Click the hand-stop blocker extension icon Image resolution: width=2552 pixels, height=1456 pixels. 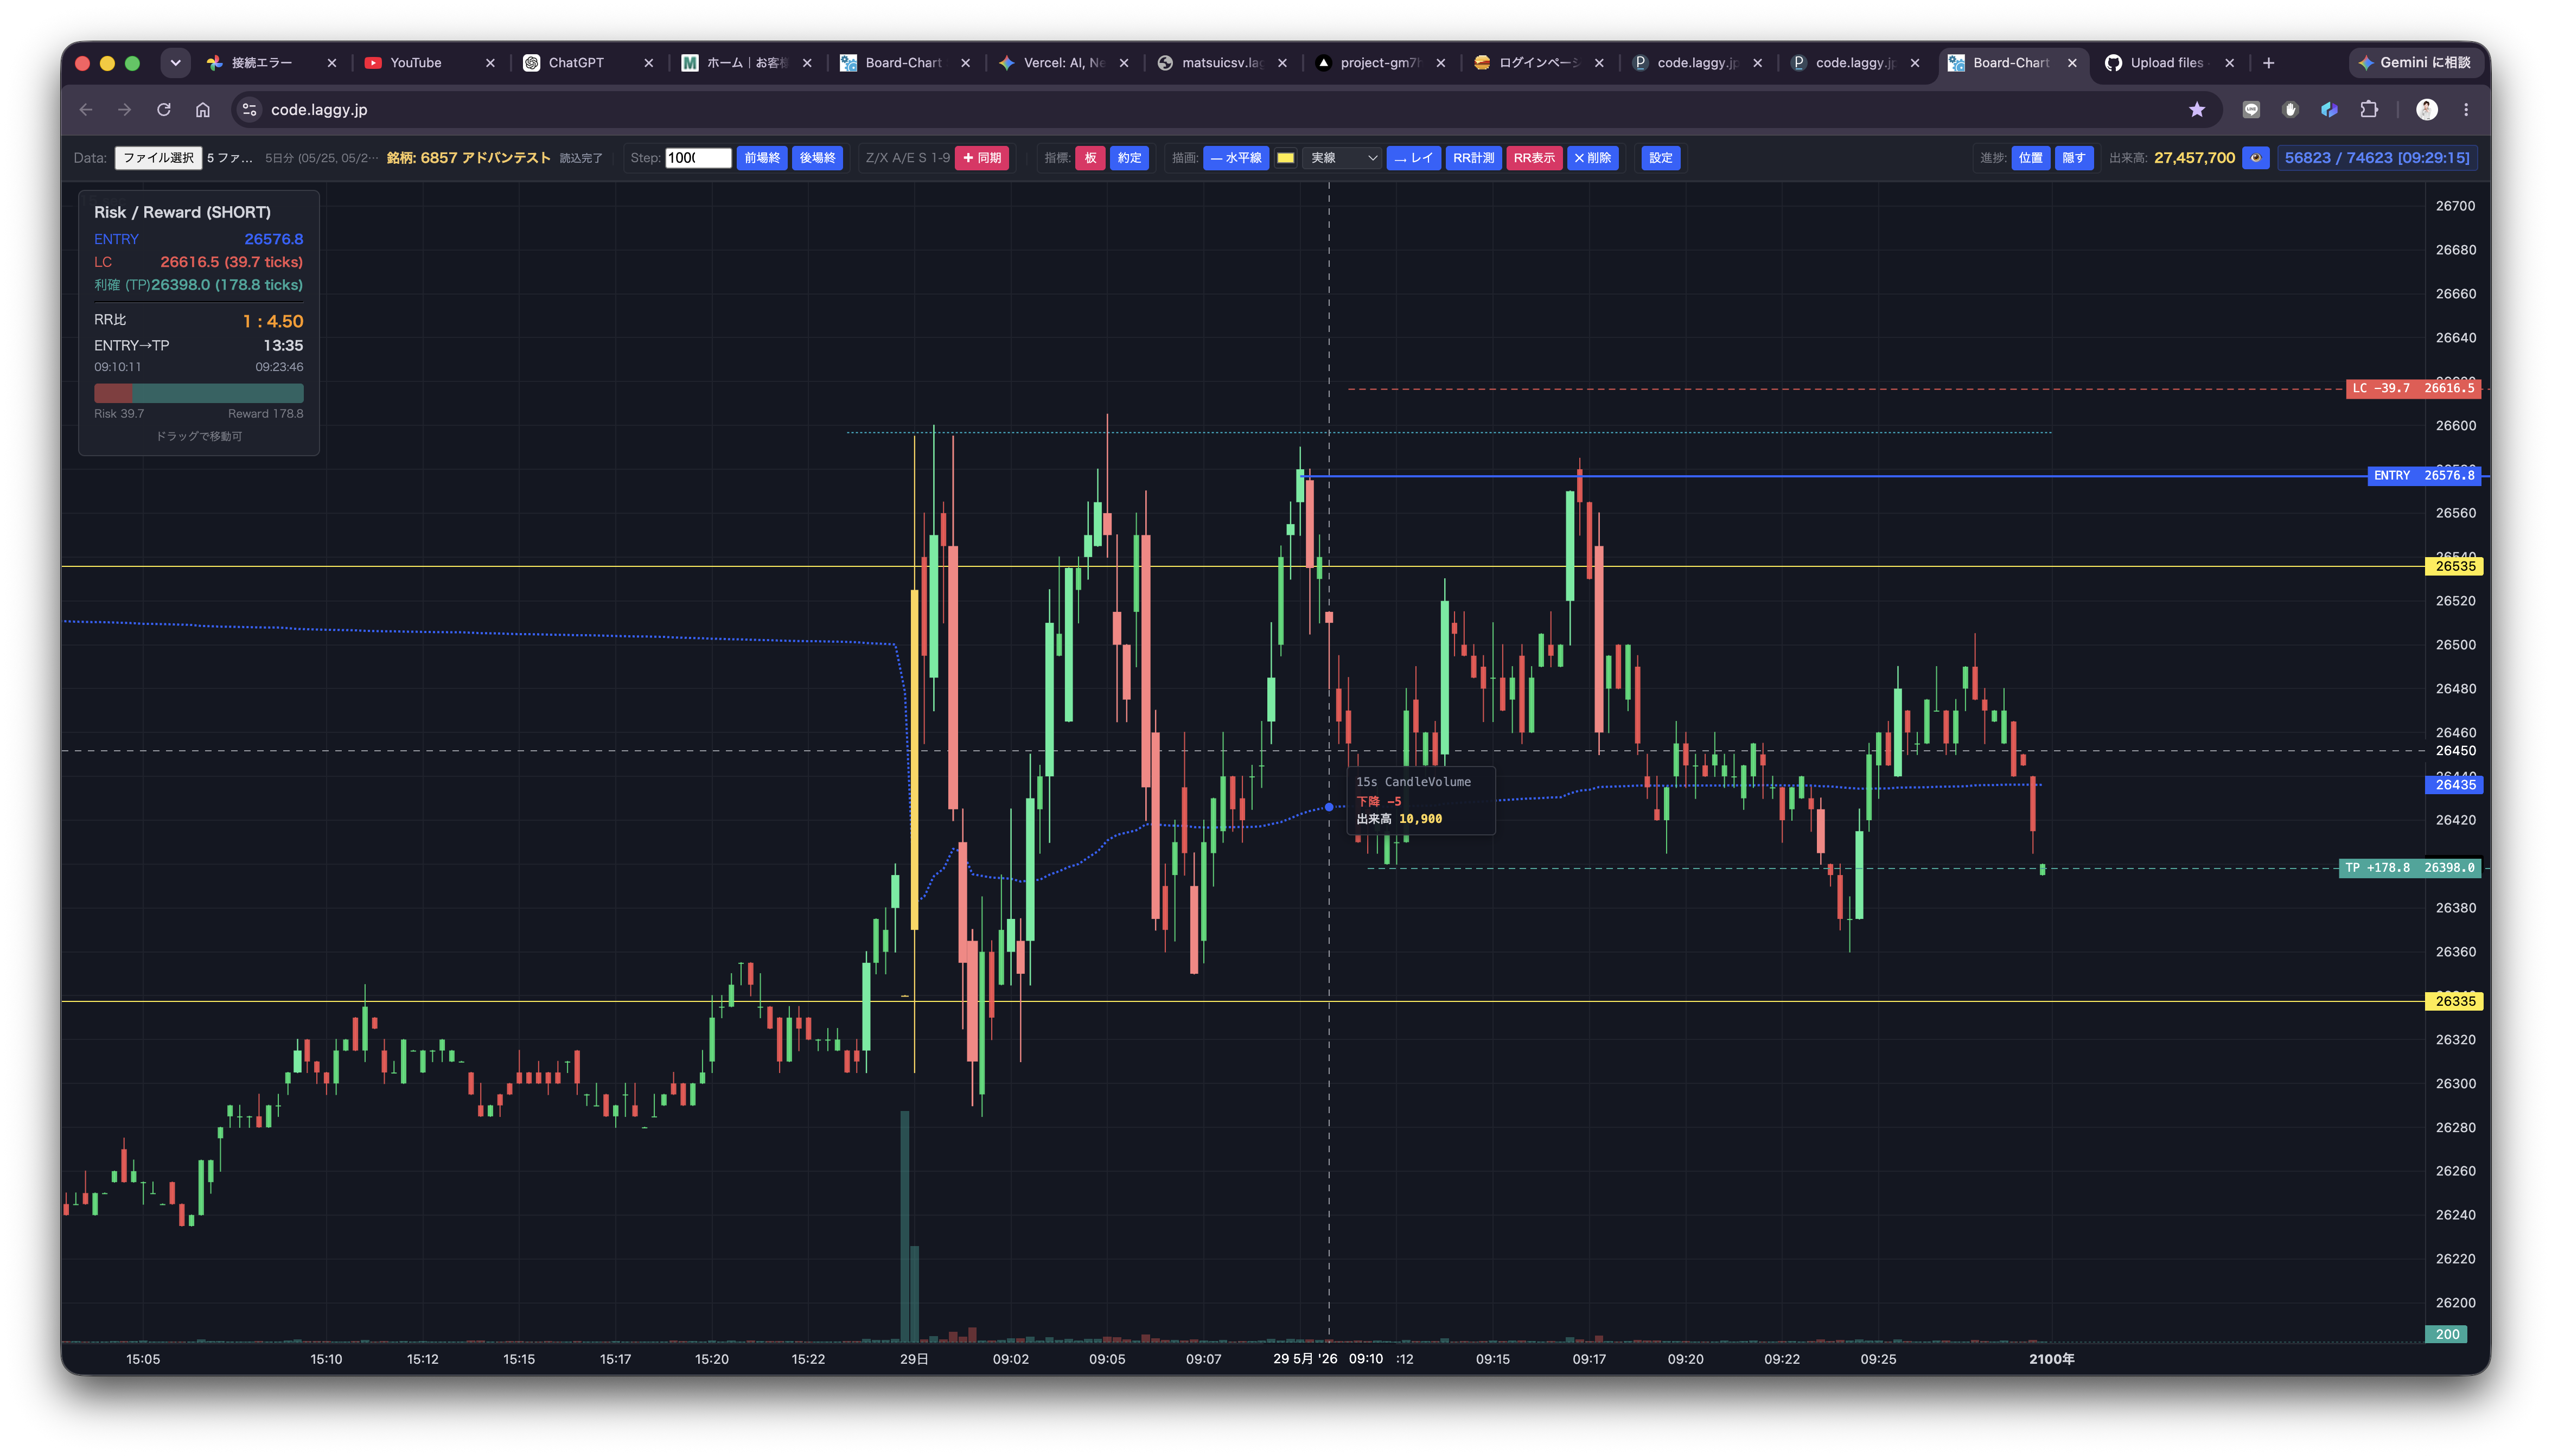coord(2290,110)
